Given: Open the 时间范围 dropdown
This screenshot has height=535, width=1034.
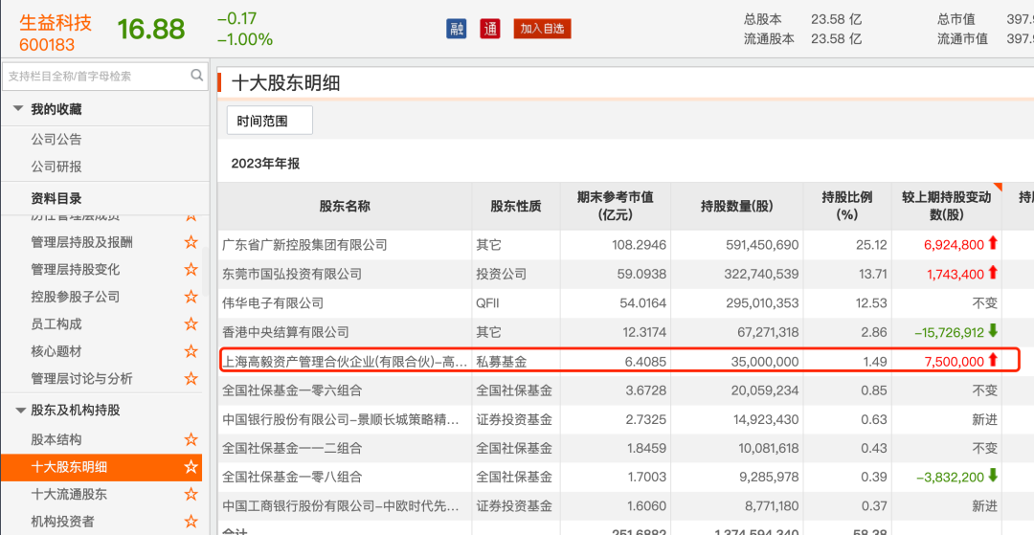Looking at the screenshot, I should tap(270, 121).
